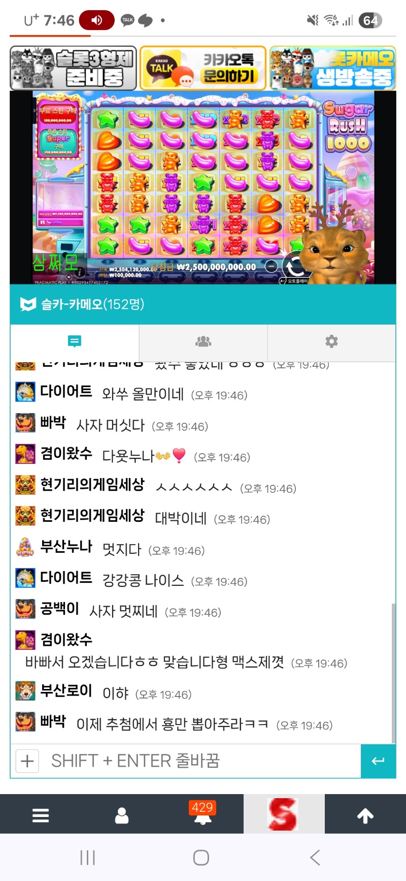Open notifications bell showing 429
406x881 pixels.
202,814
